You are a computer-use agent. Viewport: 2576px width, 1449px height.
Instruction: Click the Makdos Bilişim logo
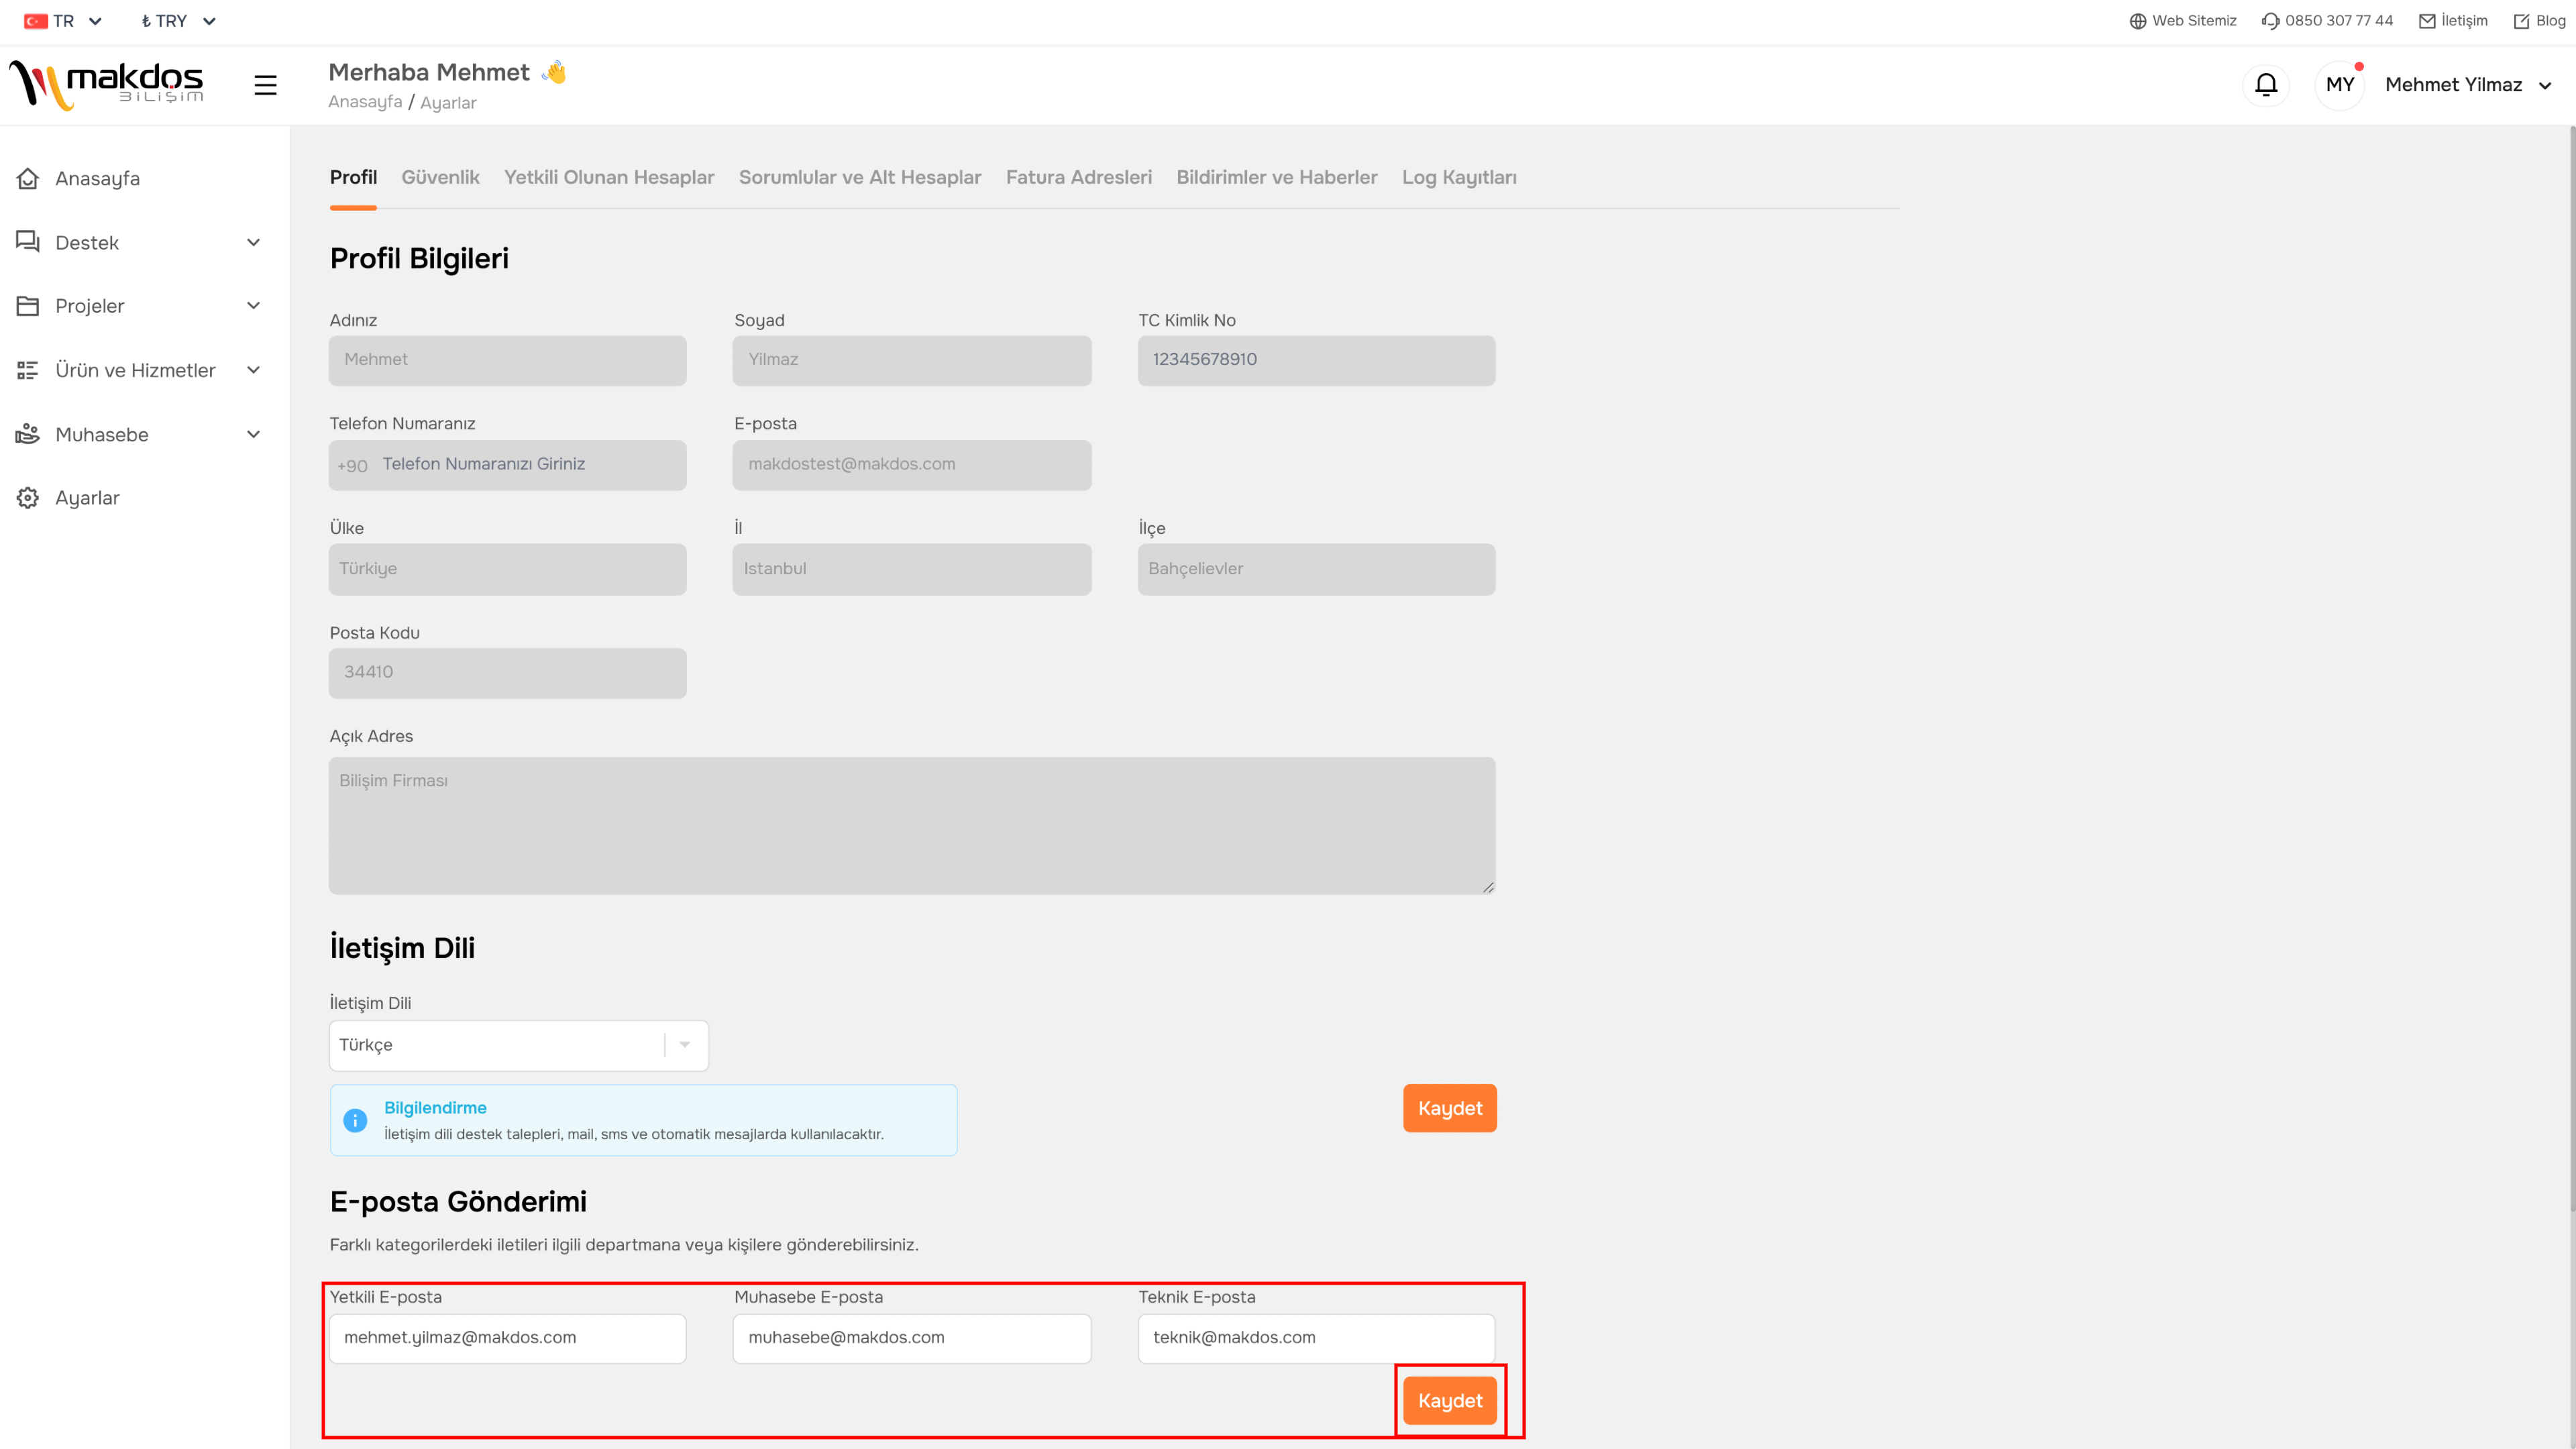106,85
